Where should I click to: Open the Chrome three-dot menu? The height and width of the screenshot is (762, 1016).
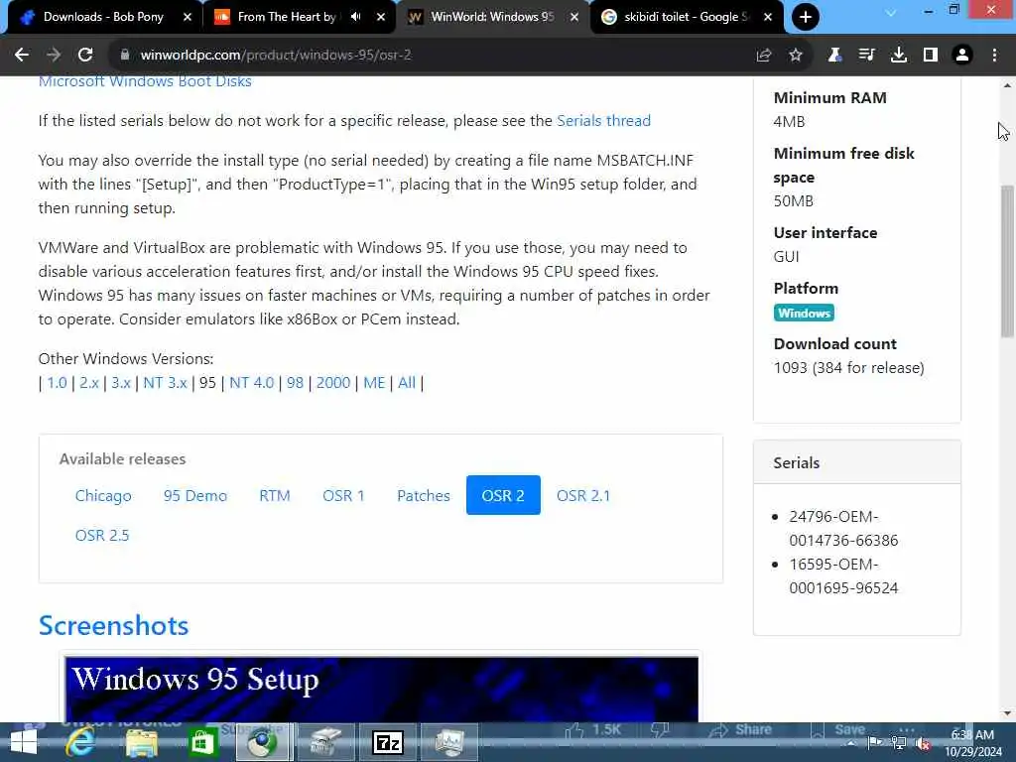pos(994,56)
